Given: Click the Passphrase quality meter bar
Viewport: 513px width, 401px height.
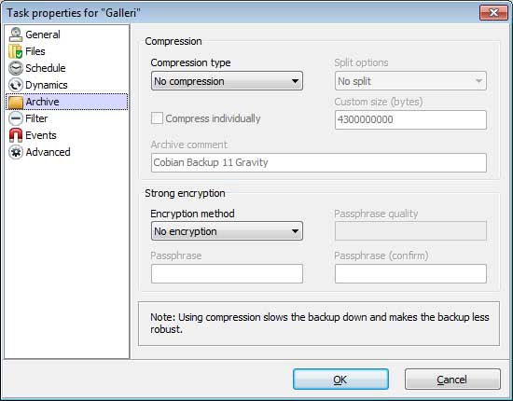Looking at the screenshot, I should coord(410,231).
